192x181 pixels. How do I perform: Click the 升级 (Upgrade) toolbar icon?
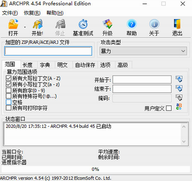pos(108,24)
